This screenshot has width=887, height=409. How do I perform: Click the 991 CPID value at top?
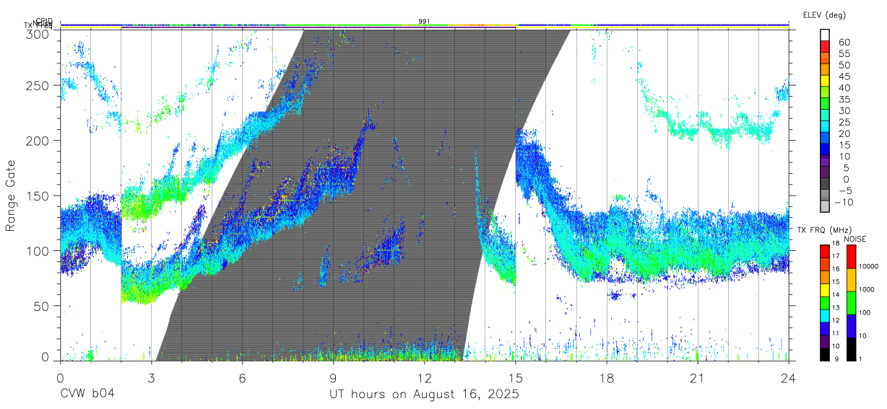point(424,22)
